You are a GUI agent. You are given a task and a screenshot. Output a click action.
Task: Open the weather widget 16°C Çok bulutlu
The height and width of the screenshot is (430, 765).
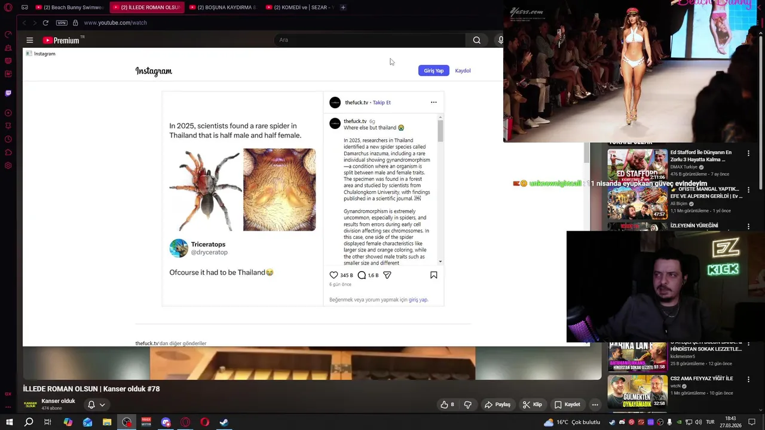571,422
